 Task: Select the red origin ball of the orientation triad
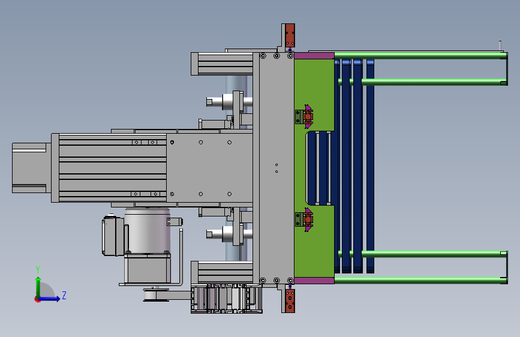(x=37, y=299)
